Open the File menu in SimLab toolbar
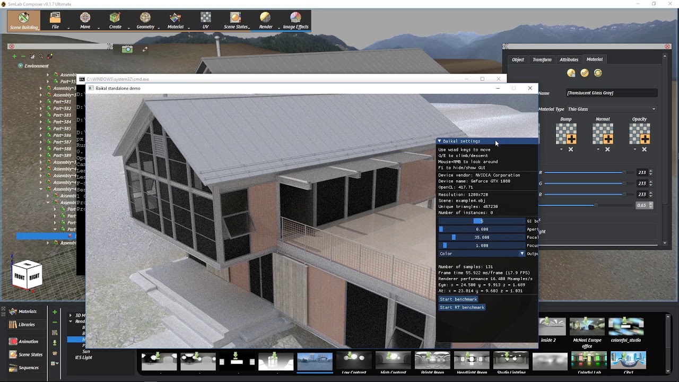This screenshot has width=679, height=382. pos(56,21)
